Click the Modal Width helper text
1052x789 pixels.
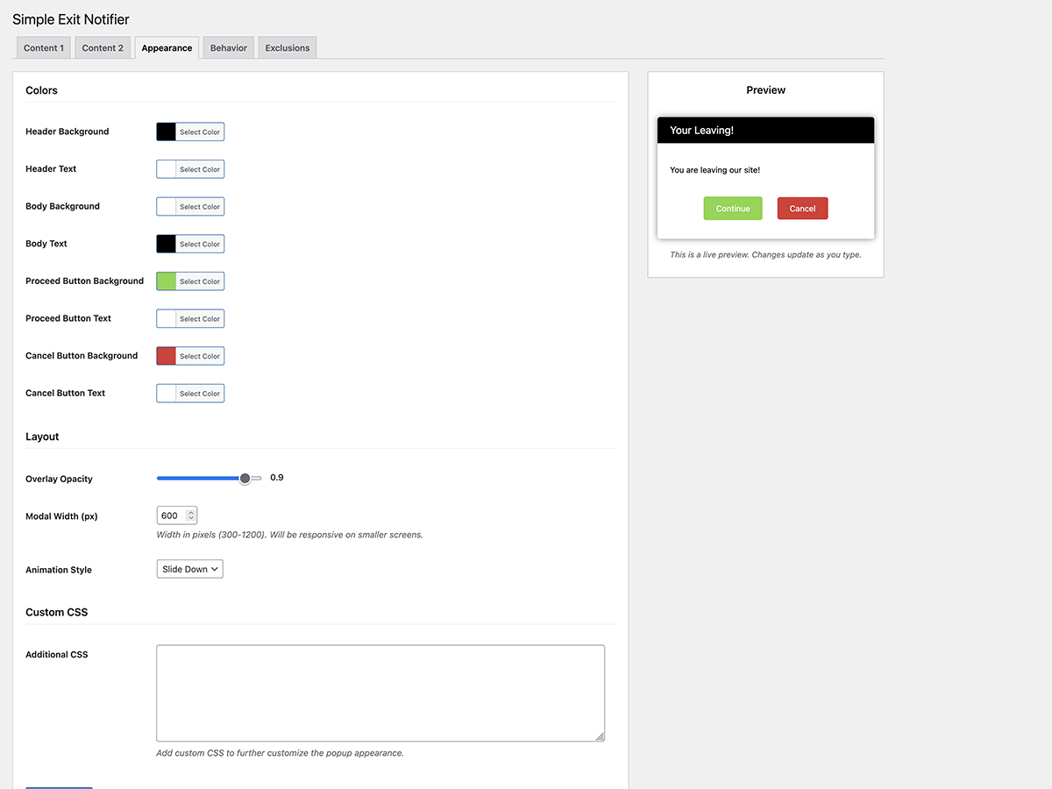pyautogui.click(x=290, y=535)
